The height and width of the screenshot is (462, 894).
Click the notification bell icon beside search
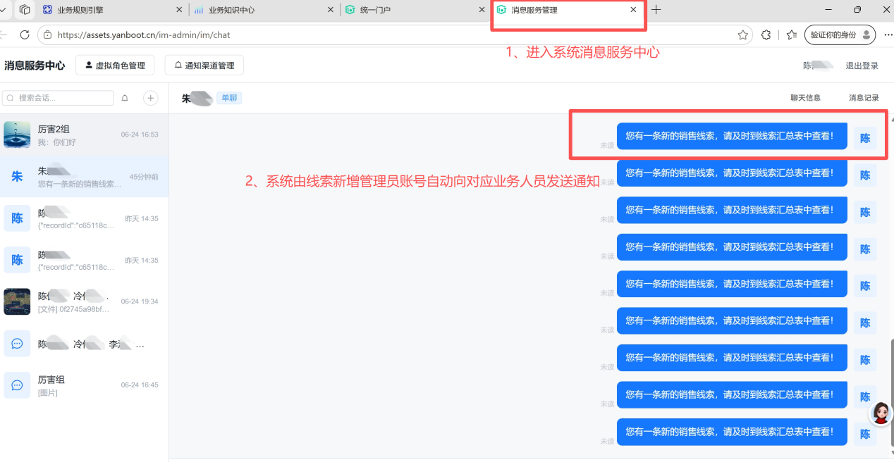pyautogui.click(x=125, y=98)
